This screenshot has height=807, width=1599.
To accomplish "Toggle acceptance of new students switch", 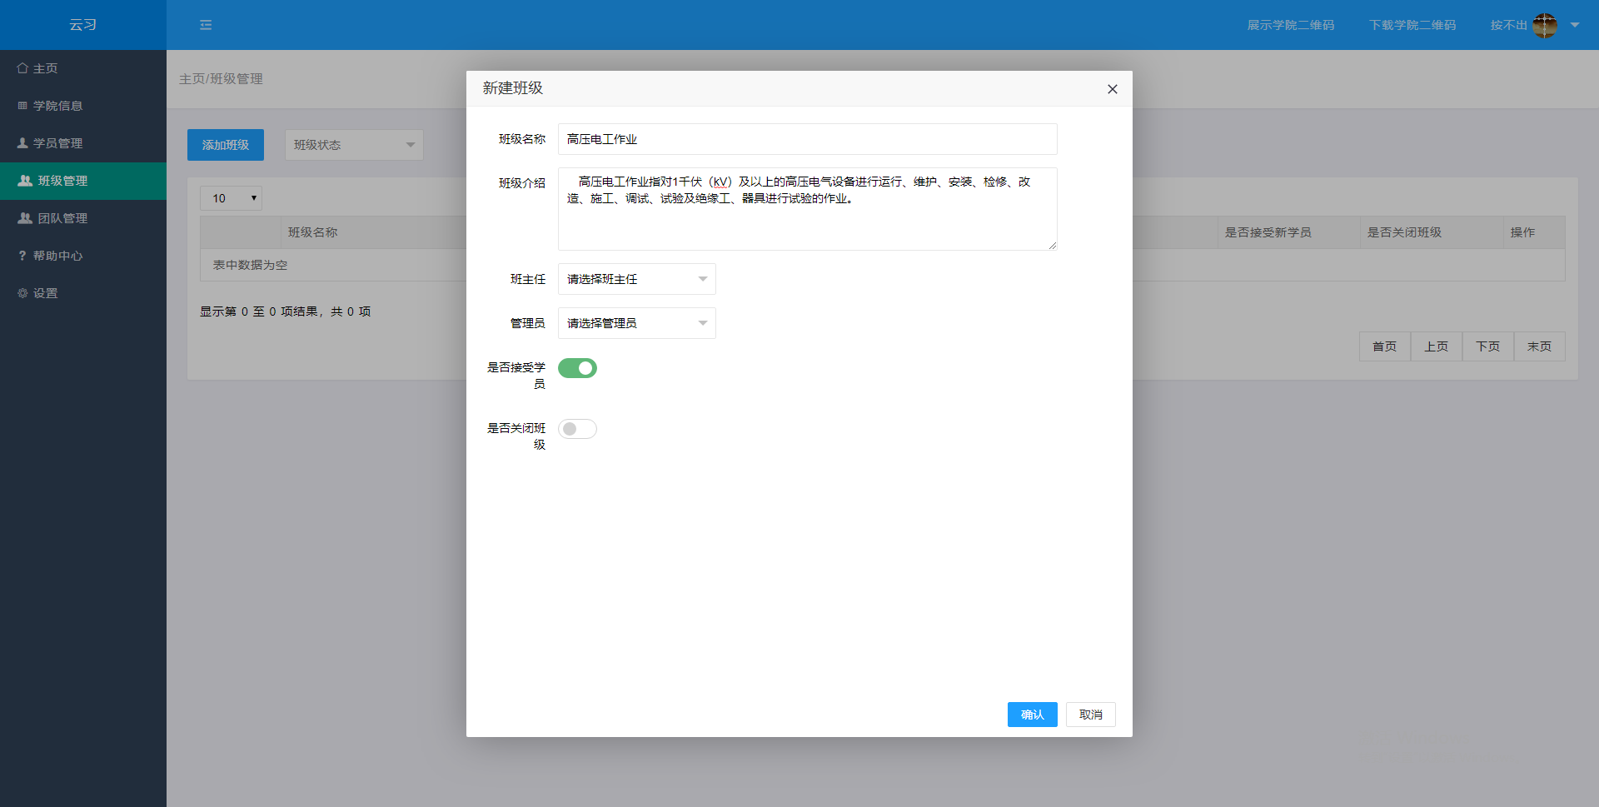I will 577,367.
